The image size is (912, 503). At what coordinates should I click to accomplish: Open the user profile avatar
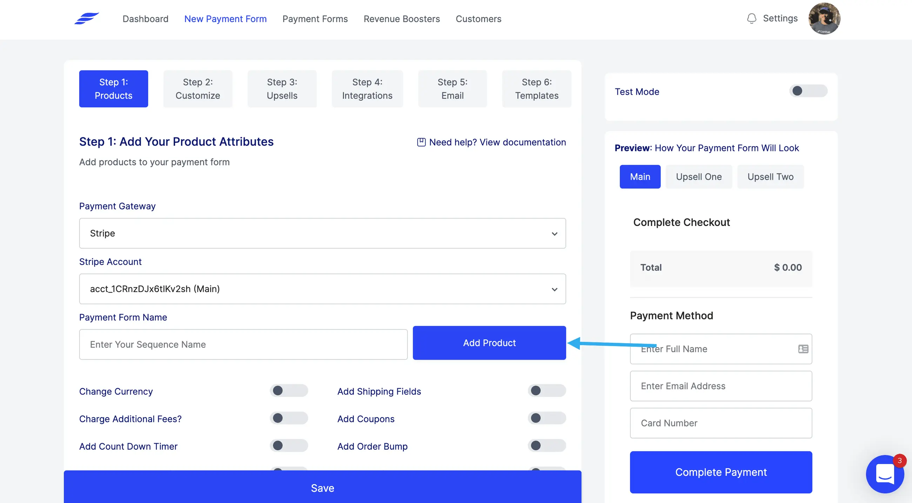(x=824, y=18)
